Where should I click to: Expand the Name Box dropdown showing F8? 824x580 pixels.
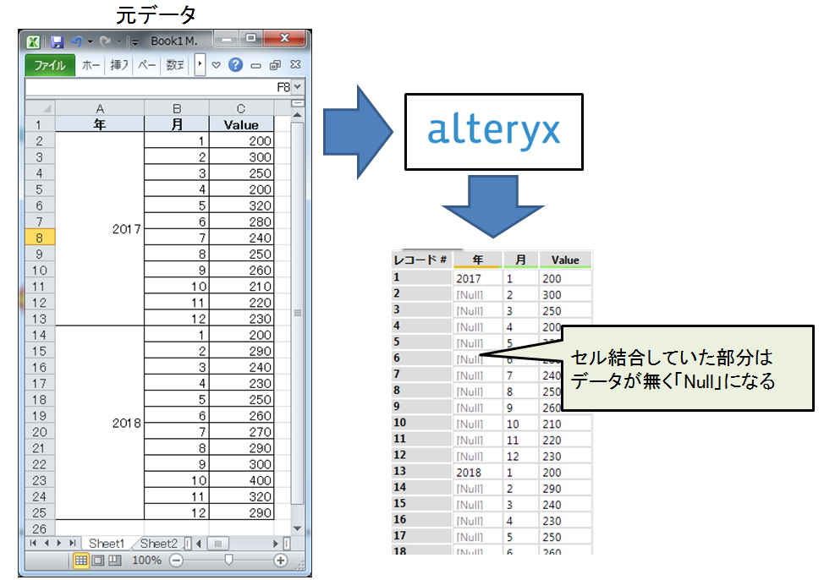(x=297, y=87)
